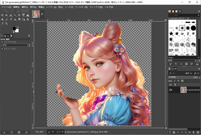Click the black foreground color swatch
The width and height of the screenshot is (201, 135).
[x=14, y=28]
